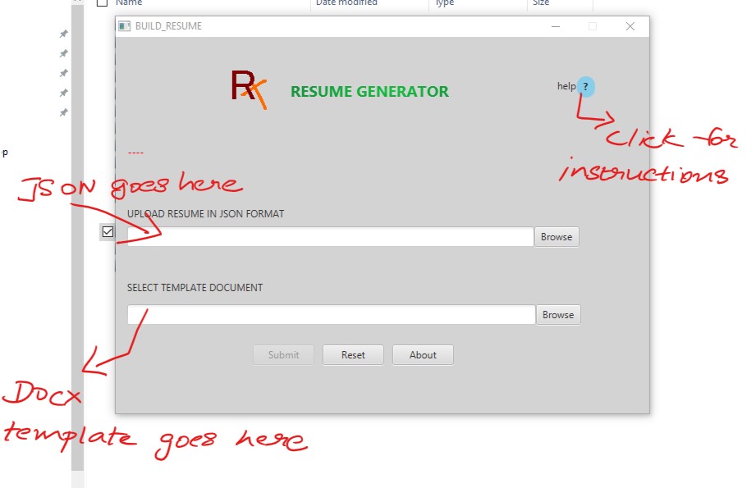Click the resume JSON input field

click(x=328, y=236)
